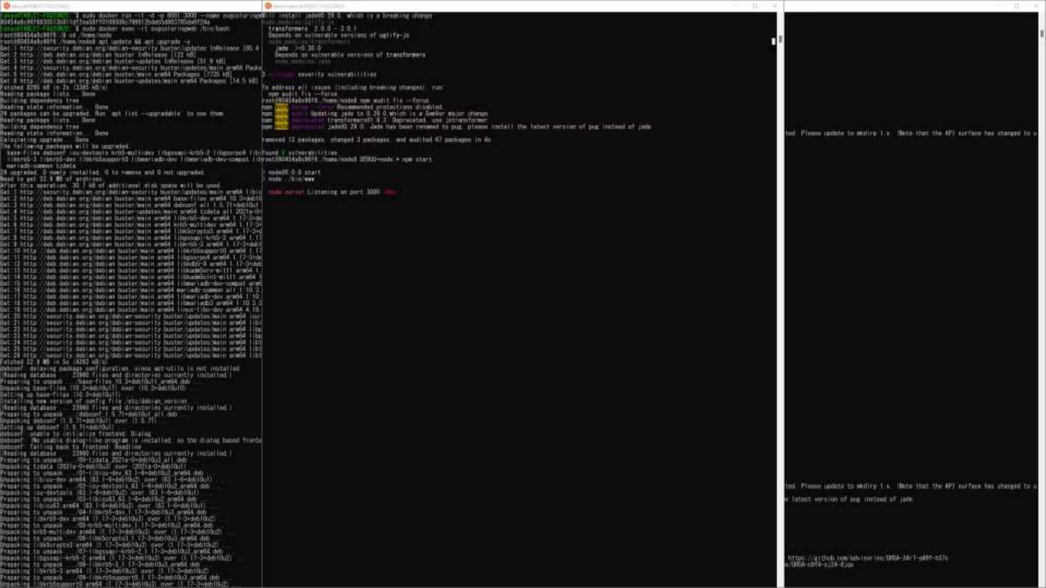Click the 'apt update && apt upgrade -y' line
Image resolution: width=1046 pixels, height=588 pixels.
(x=96, y=42)
